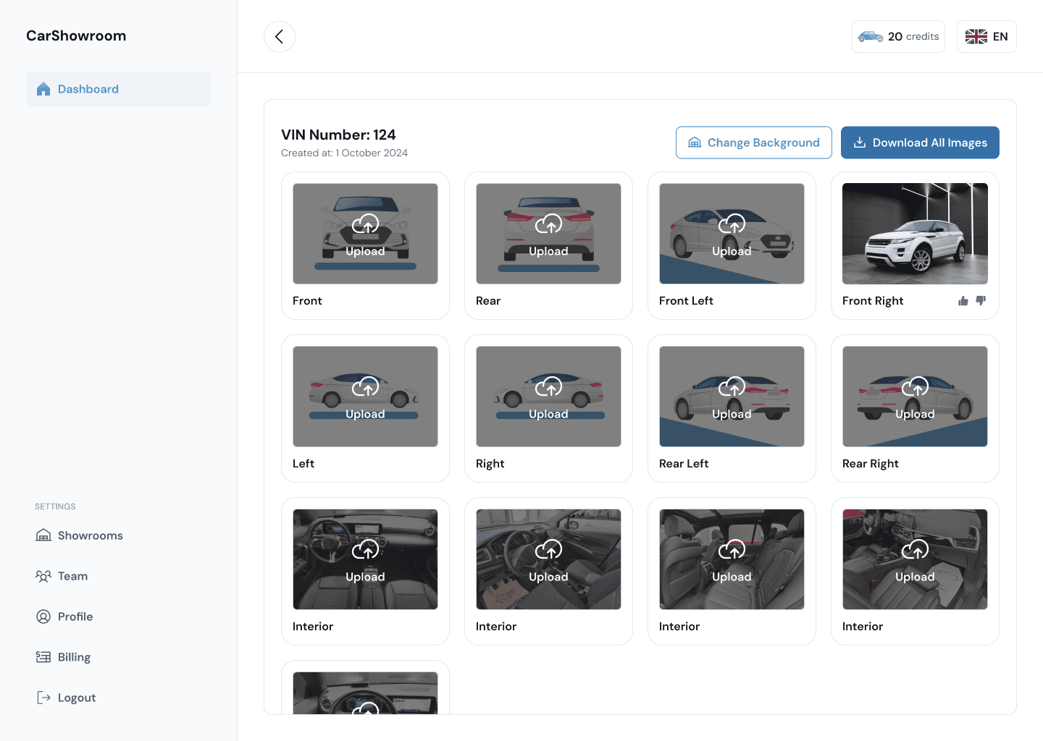This screenshot has width=1043, height=741.
Task: Click the CarShowroom logo text
Action: (x=76, y=36)
